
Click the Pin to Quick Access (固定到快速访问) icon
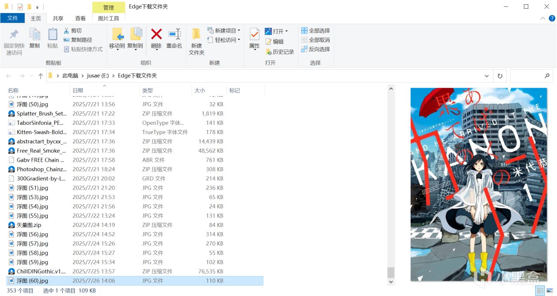(14, 34)
